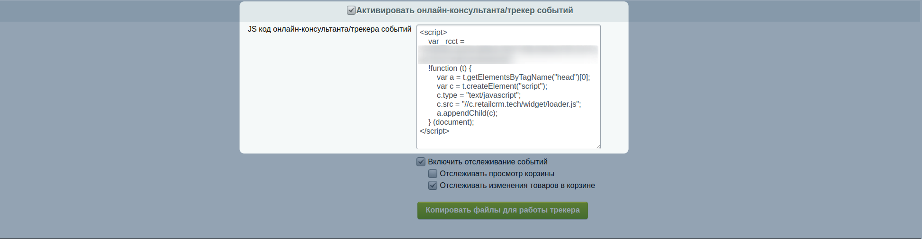922x239 pixels.
Task: Click the } (document); line
Action: (451, 122)
